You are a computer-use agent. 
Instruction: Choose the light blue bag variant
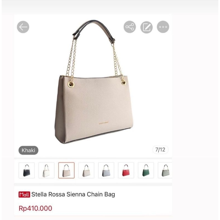[x=106, y=170]
